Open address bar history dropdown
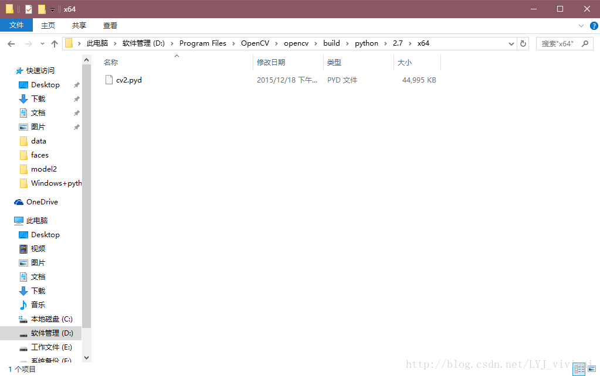 click(x=511, y=44)
